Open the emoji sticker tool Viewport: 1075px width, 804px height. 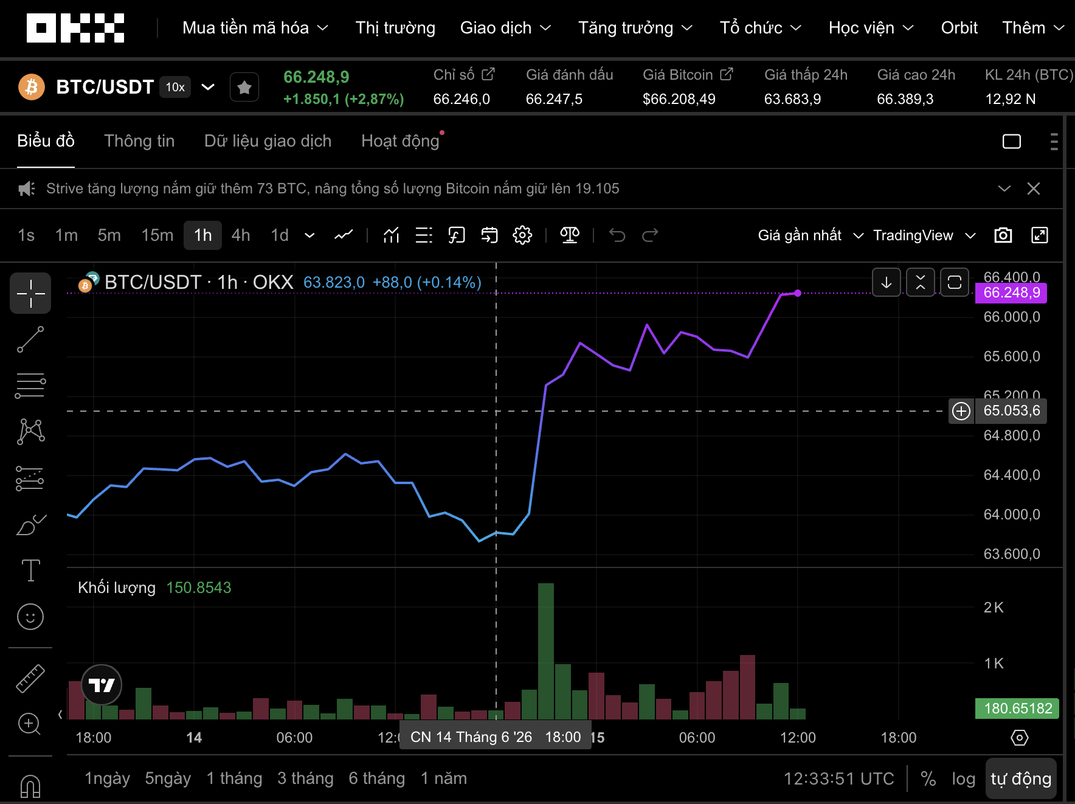tap(30, 617)
